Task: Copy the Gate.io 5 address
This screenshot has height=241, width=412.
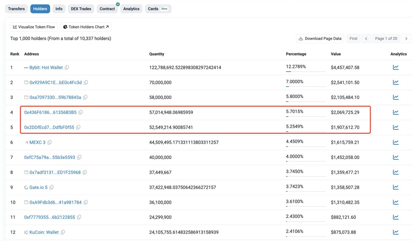Action: [x=51, y=188]
